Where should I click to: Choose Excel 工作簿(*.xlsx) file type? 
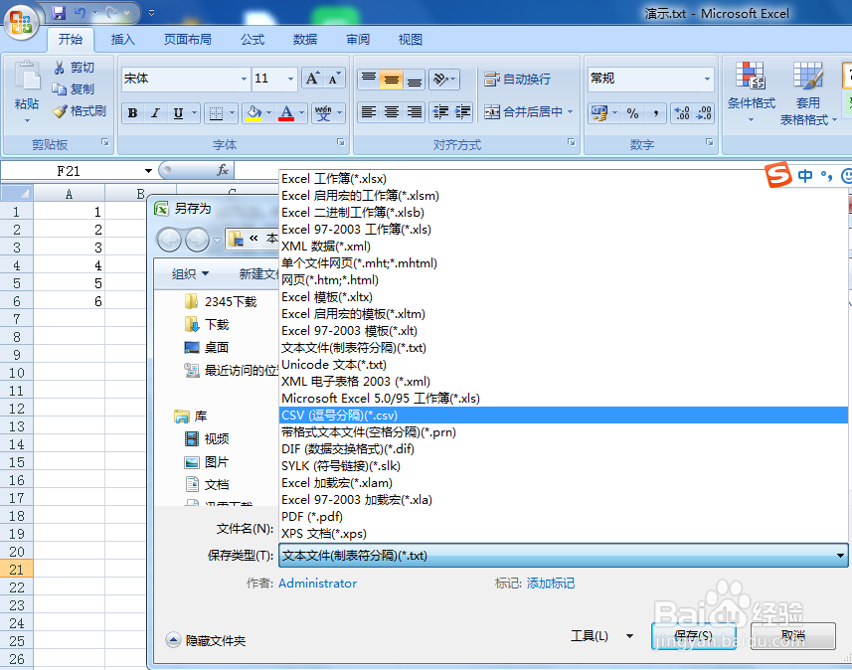coord(564,179)
